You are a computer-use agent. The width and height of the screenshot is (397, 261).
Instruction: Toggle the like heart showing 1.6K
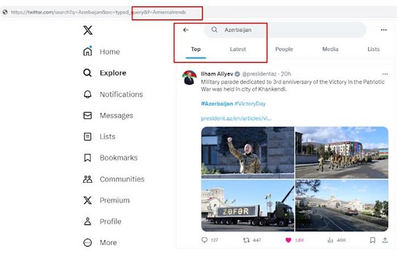point(289,240)
